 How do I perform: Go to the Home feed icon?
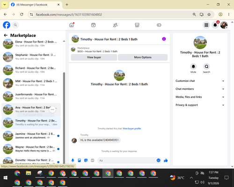(x=72, y=25)
